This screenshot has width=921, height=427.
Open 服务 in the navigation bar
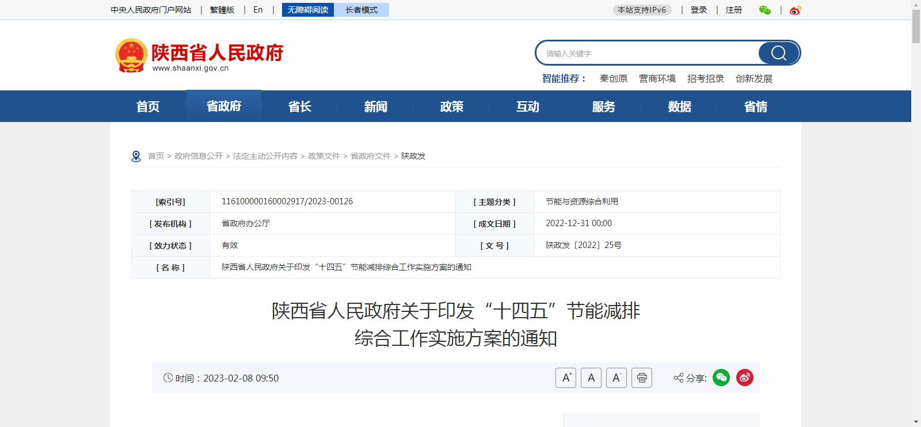tap(604, 106)
